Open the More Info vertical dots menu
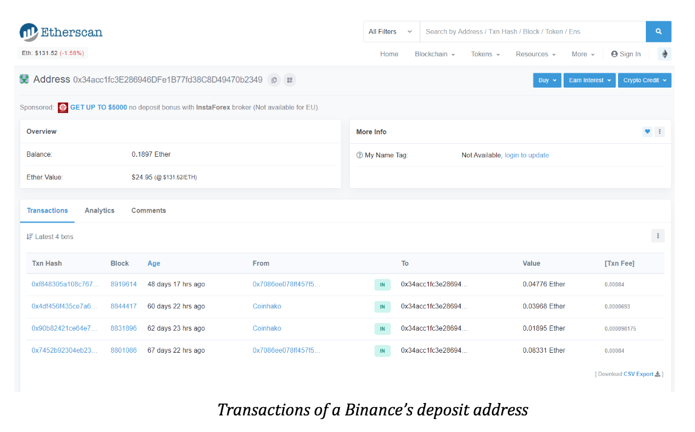Image resolution: width=695 pixels, height=432 pixels. coord(659,131)
